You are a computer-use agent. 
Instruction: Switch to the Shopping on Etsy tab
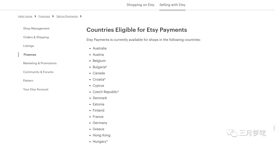140,5
